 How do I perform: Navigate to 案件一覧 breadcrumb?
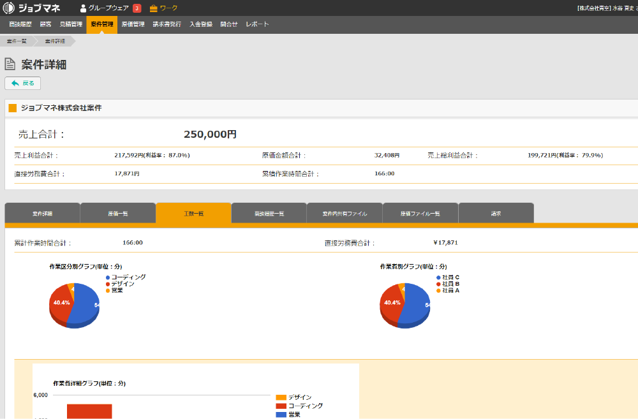[17, 41]
